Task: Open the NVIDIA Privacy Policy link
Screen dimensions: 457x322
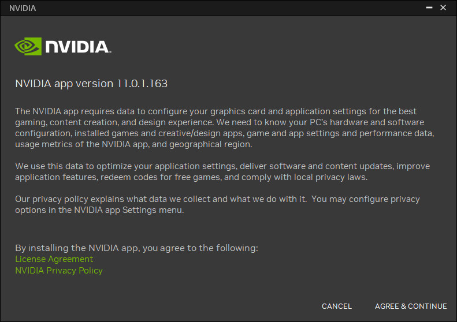Action: [x=59, y=270]
